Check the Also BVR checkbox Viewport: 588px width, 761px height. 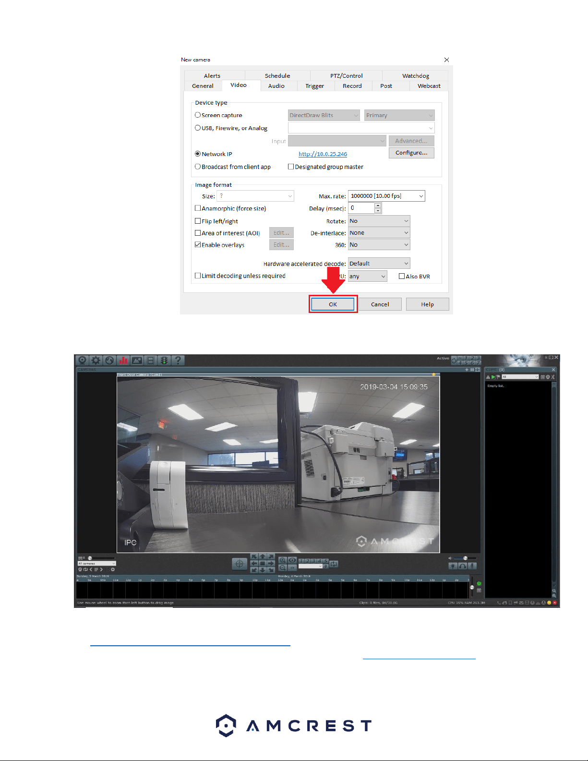pos(402,276)
